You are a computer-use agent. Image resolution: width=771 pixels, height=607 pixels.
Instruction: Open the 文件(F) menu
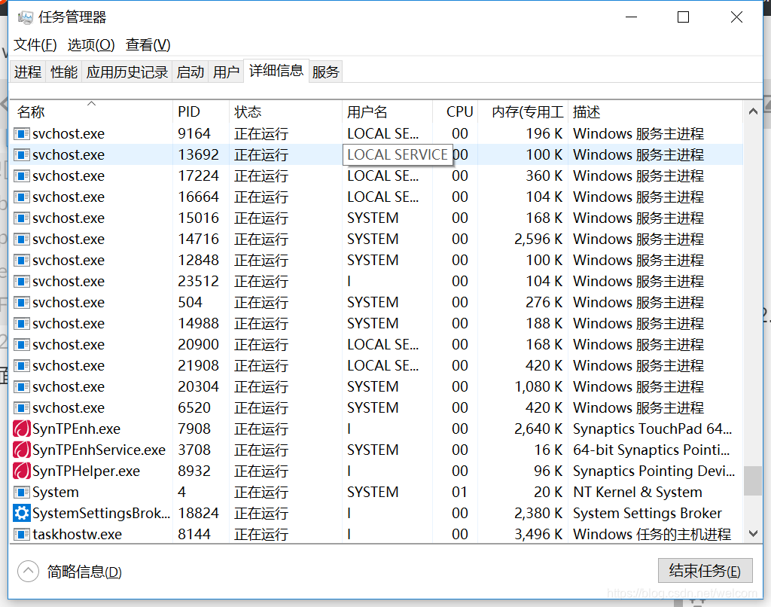click(x=35, y=44)
